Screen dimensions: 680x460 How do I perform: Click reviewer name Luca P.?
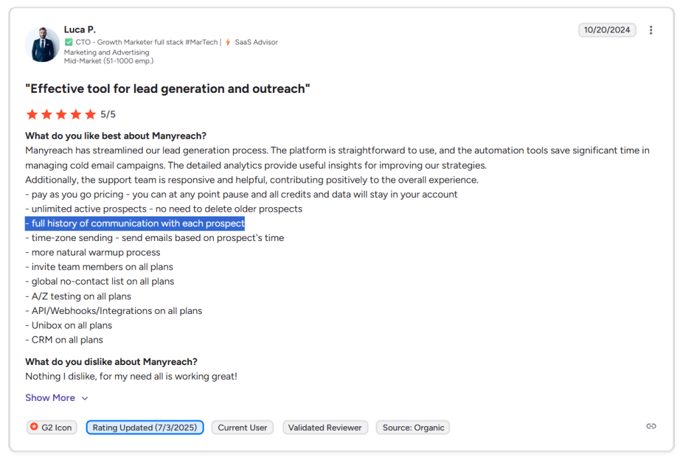tap(80, 29)
